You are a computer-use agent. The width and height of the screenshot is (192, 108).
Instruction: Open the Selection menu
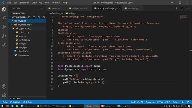(25, 3)
